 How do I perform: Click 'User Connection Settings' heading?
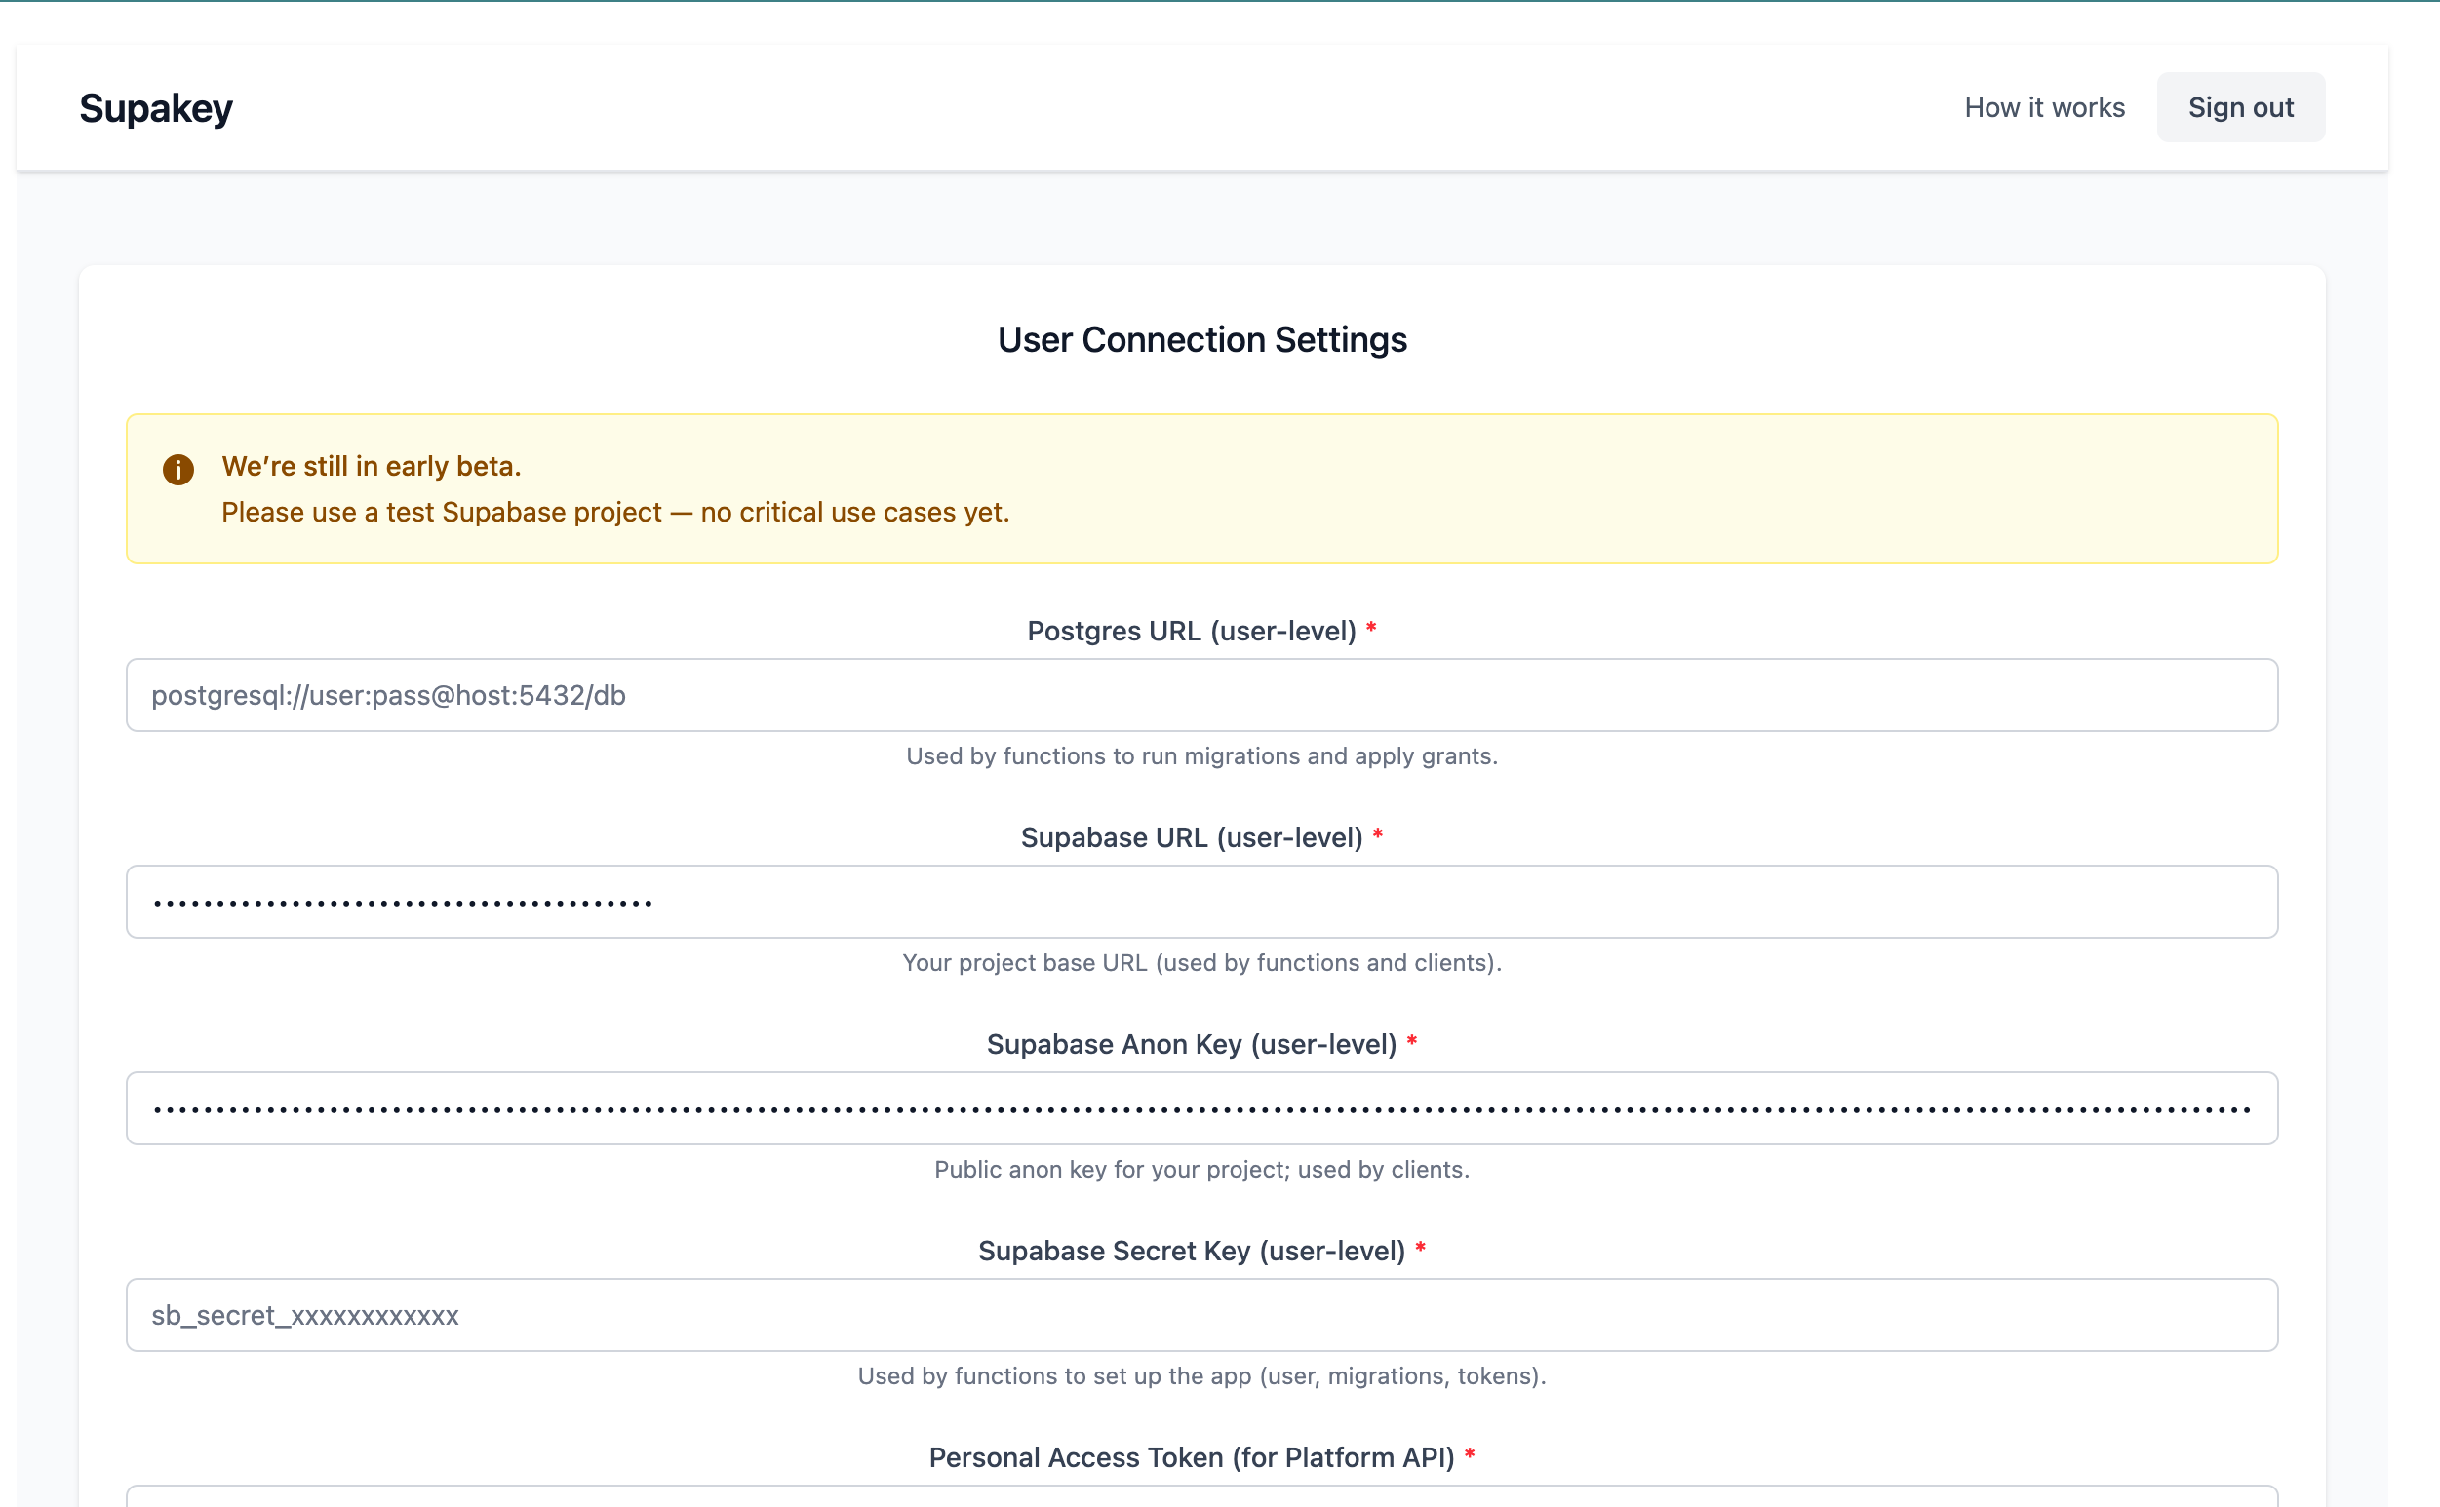(x=1201, y=340)
